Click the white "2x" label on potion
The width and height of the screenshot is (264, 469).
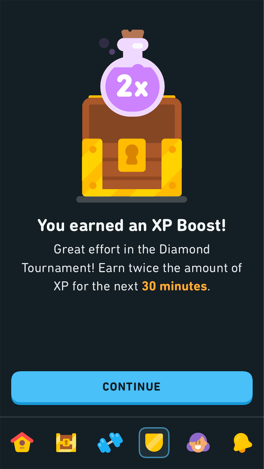(x=132, y=86)
